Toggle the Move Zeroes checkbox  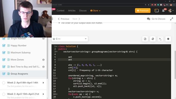click(x=4, y=60)
